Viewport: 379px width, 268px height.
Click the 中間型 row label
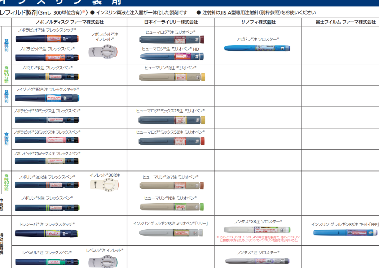tap(2, 205)
